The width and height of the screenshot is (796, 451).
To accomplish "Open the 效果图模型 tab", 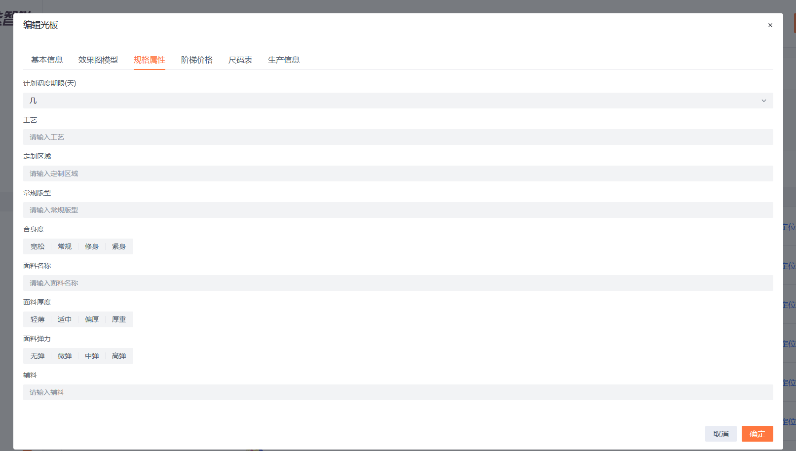I will click(98, 60).
